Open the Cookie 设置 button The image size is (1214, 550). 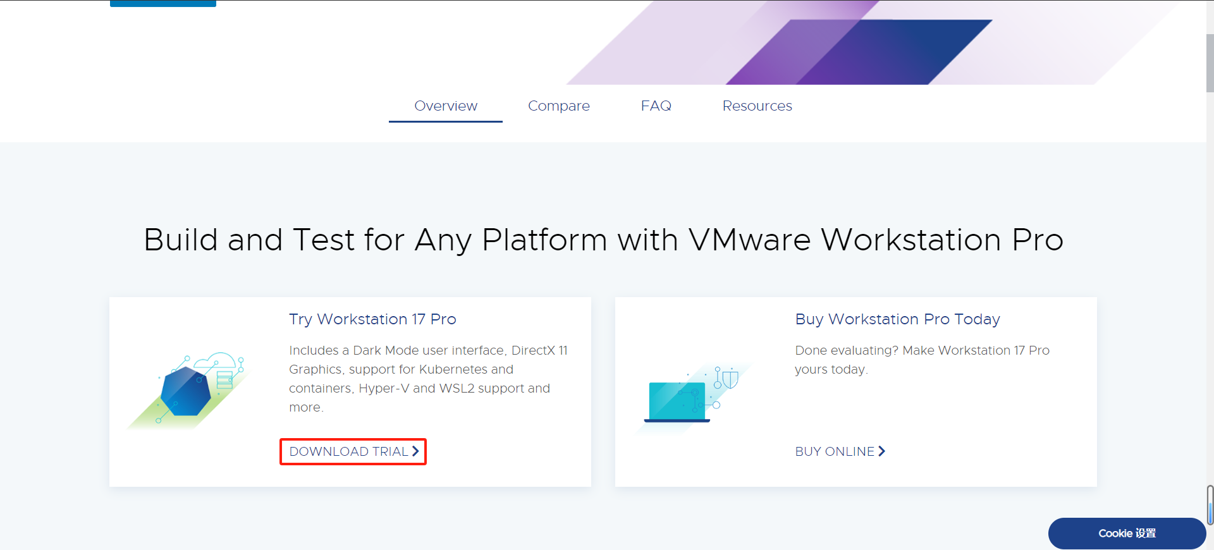click(1127, 534)
